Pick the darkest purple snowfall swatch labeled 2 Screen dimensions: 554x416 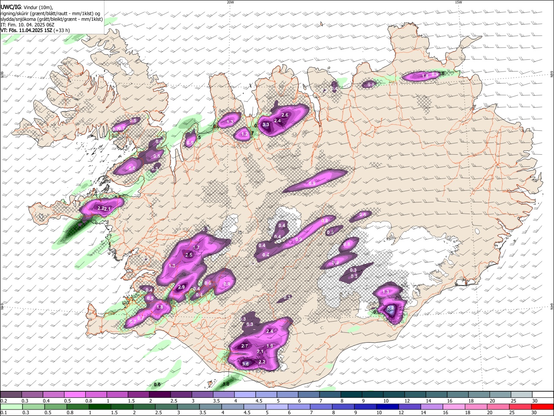point(160,394)
